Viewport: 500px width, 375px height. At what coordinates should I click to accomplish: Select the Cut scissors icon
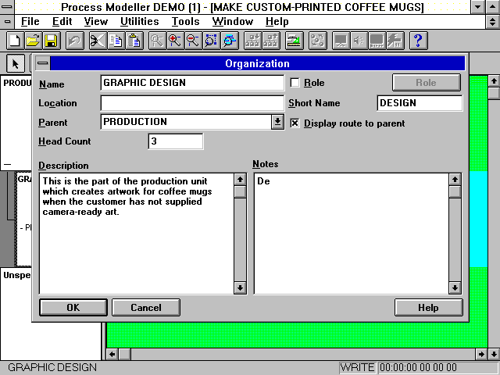pos(98,41)
